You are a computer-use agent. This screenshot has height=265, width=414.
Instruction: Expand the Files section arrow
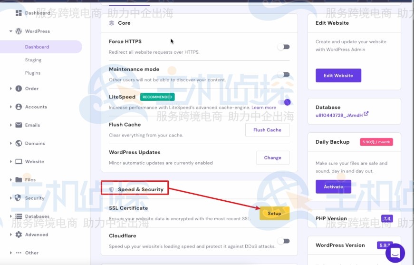pyautogui.click(x=11, y=180)
